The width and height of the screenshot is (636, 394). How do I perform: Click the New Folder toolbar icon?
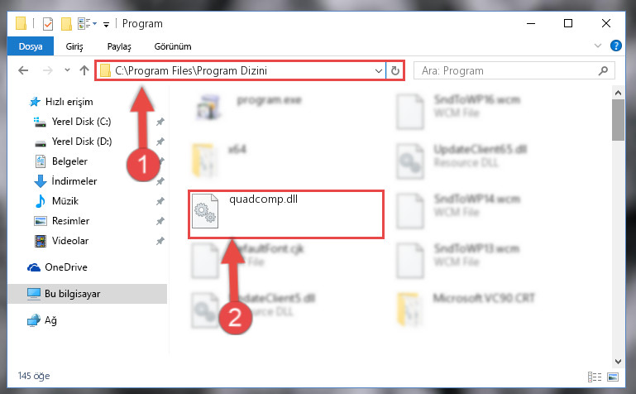66,24
